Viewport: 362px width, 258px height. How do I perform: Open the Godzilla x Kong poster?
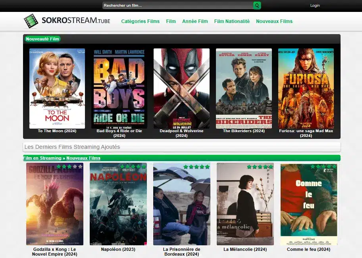tap(55, 204)
